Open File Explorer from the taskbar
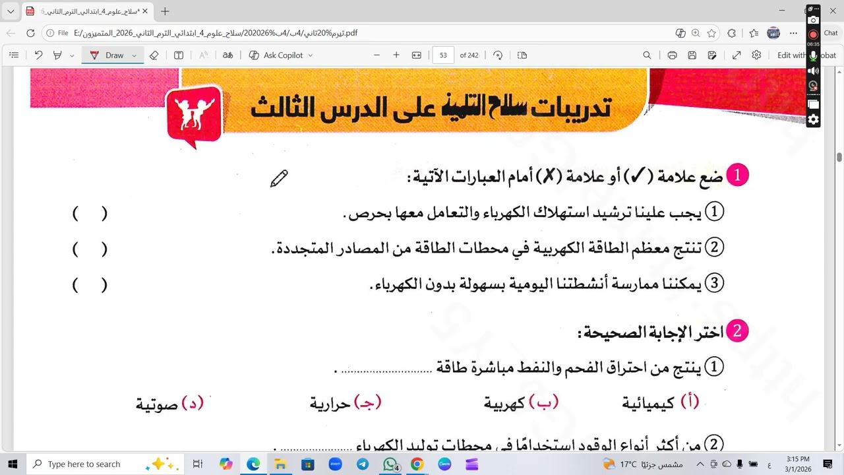The image size is (844, 475). click(280, 464)
